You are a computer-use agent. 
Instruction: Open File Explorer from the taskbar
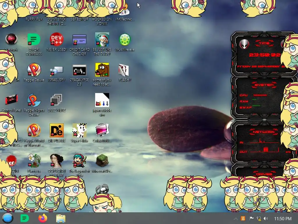61,218
